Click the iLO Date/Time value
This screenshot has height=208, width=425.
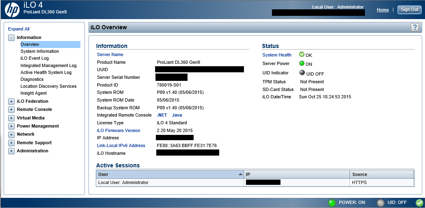click(325, 97)
